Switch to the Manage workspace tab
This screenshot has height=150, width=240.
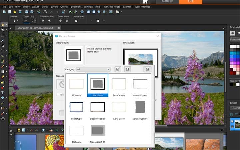pyautogui.click(x=167, y=2)
